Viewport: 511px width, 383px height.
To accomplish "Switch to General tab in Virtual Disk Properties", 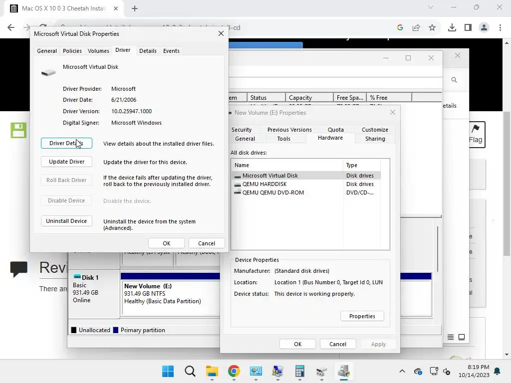I will click(x=47, y=51).
